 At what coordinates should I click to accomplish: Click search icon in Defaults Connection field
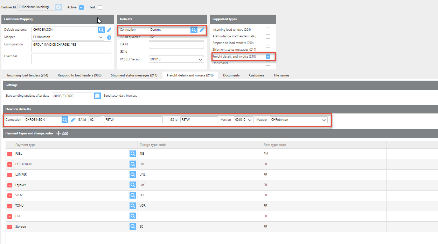[x=194, y=30]
